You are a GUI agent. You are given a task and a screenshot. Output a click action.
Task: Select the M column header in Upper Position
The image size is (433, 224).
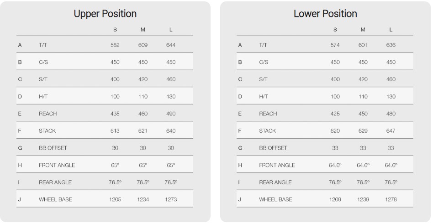click(143, 30)
